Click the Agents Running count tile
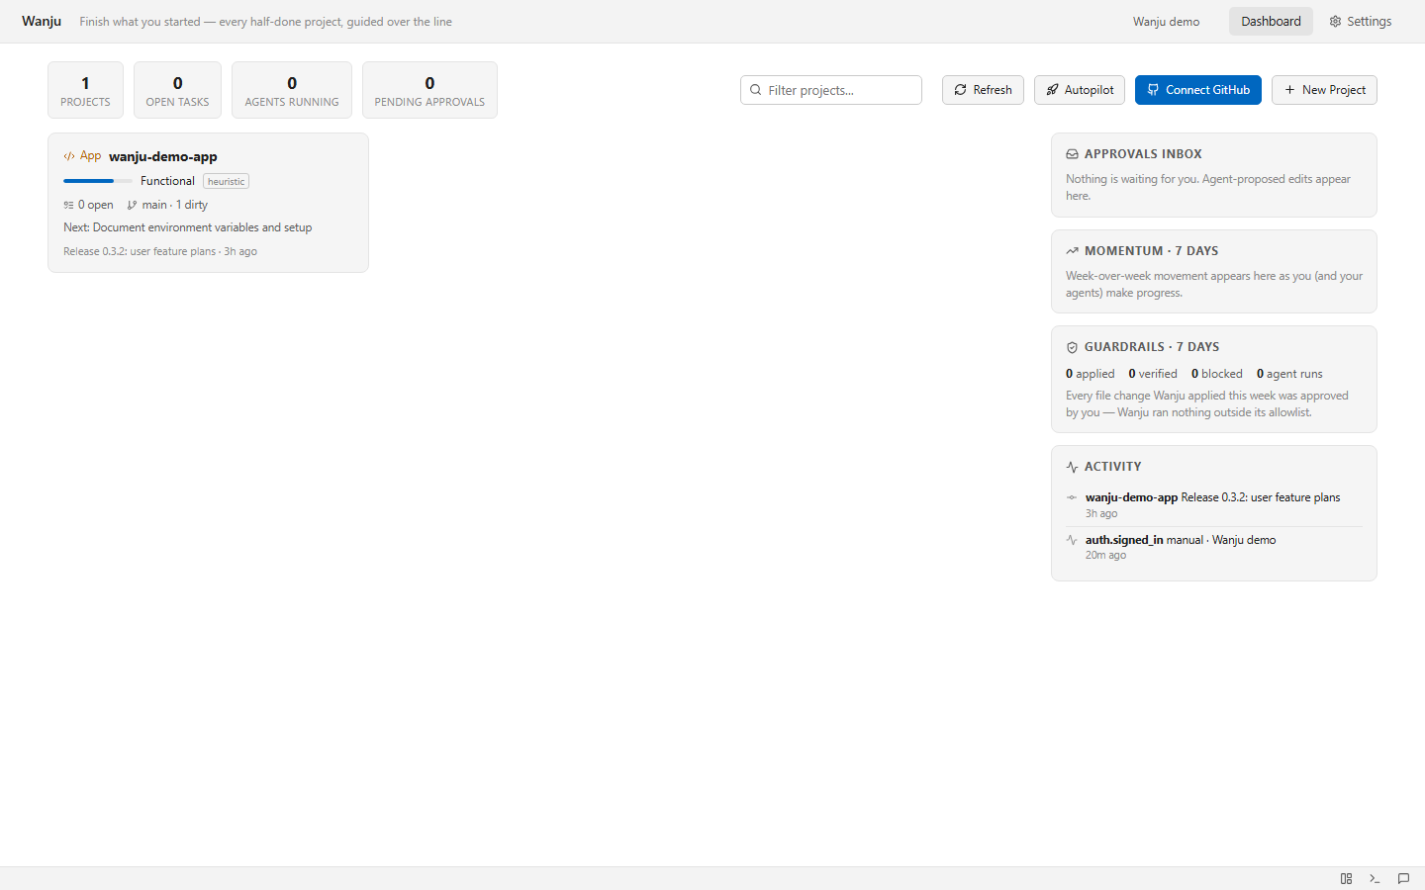 (292, 90)
